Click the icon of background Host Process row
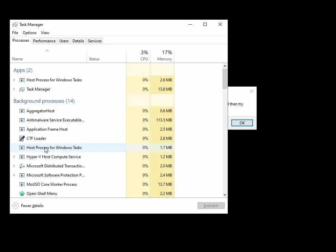This screenshot has width=336, height=252. (x=22, y=148)
